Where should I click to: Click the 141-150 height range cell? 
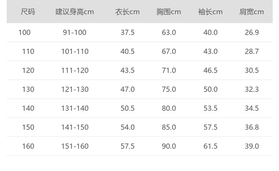75,127
